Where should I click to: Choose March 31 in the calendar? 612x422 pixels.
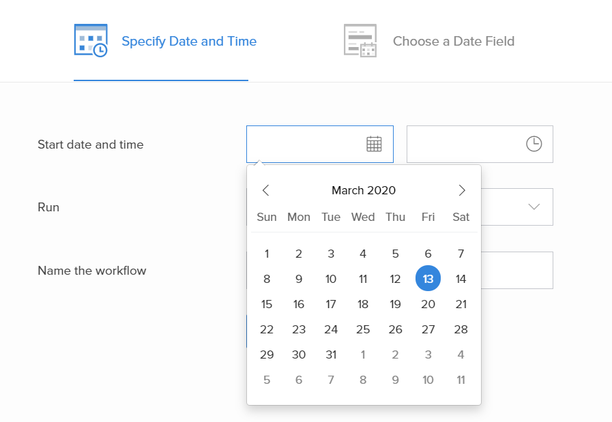point(331,355)
